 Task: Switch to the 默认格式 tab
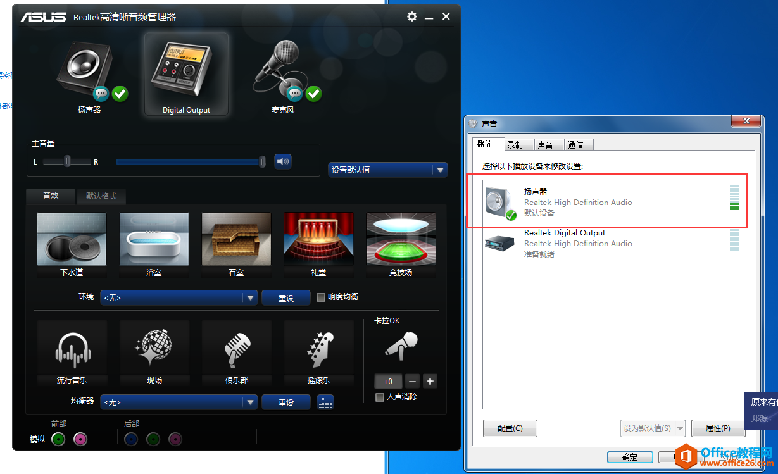click(x=101, y=196)
